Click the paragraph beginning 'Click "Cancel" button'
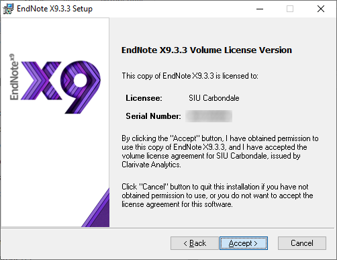This screenshot has height=260, width=337. point(218,196)
